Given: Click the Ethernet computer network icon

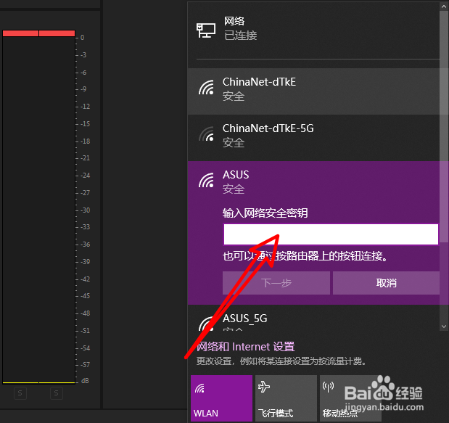Looking at the screenshot, I should click(206, 30).
